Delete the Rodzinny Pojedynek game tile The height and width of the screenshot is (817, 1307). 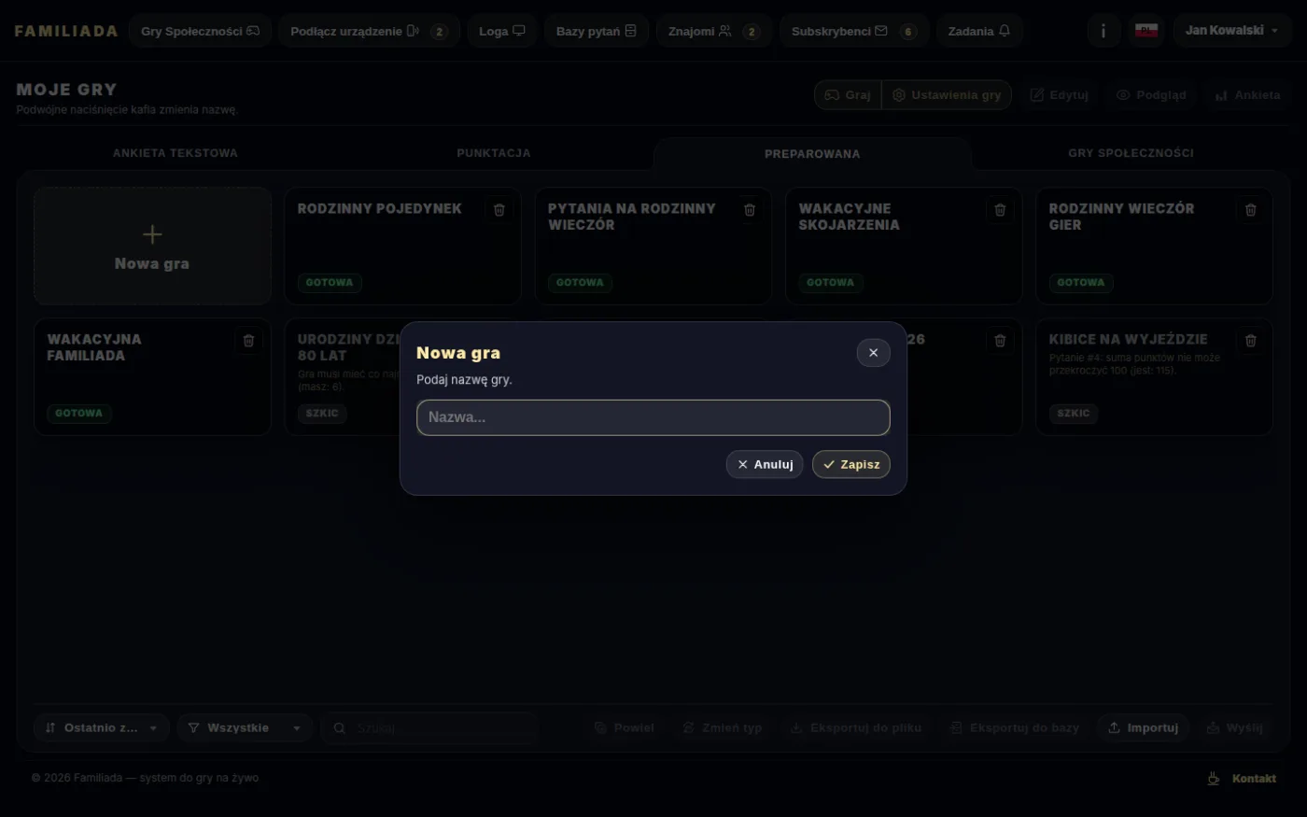499,210
